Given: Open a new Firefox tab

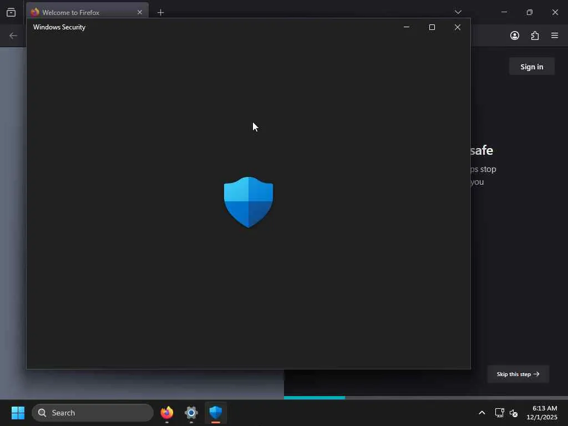Looking at the screenshot, I should point(161,13).
